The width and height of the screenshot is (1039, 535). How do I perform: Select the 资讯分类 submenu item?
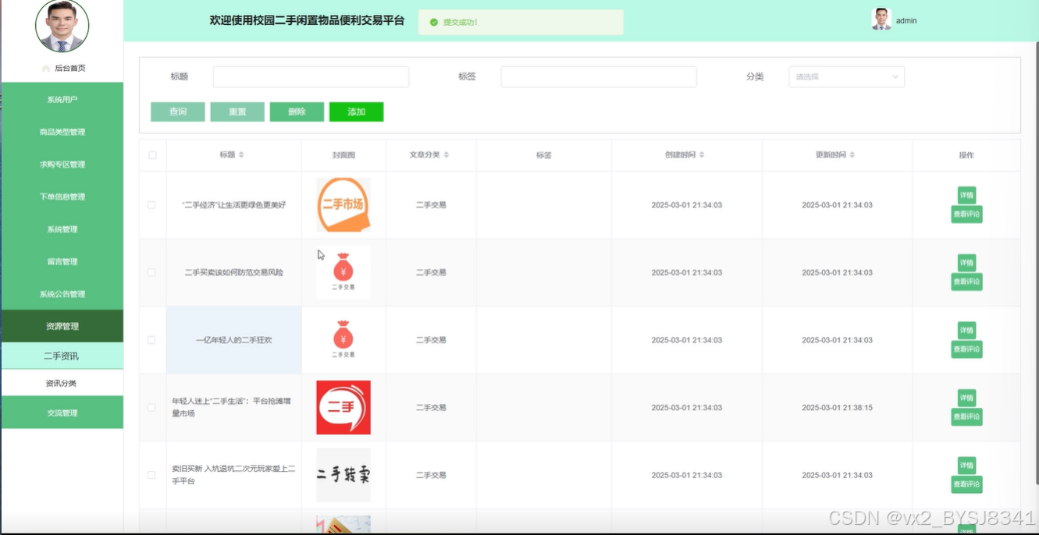[62, 383]
